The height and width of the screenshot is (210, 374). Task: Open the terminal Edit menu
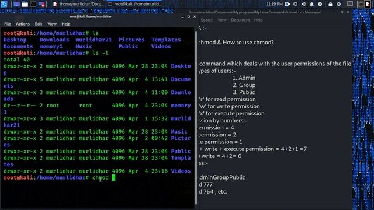39,24
